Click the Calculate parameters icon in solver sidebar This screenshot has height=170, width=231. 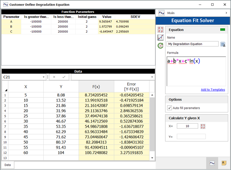tap(160, 30)
